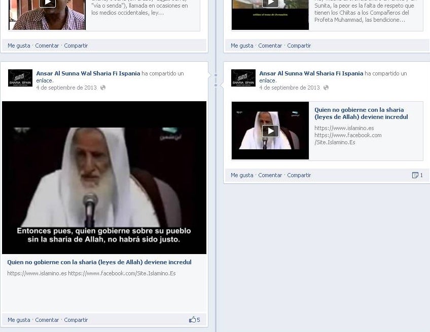The height and width of the screenshot is (332, 430).
Task: Click 'Comentar' on the post with 5 likes
Action: pos(47,320)
